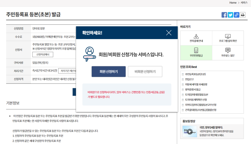The height and width of the screenshot is (144, 251).
Task: Open 주민등록표등본(초본) in Best list
Action: click(x=195, y=74)
